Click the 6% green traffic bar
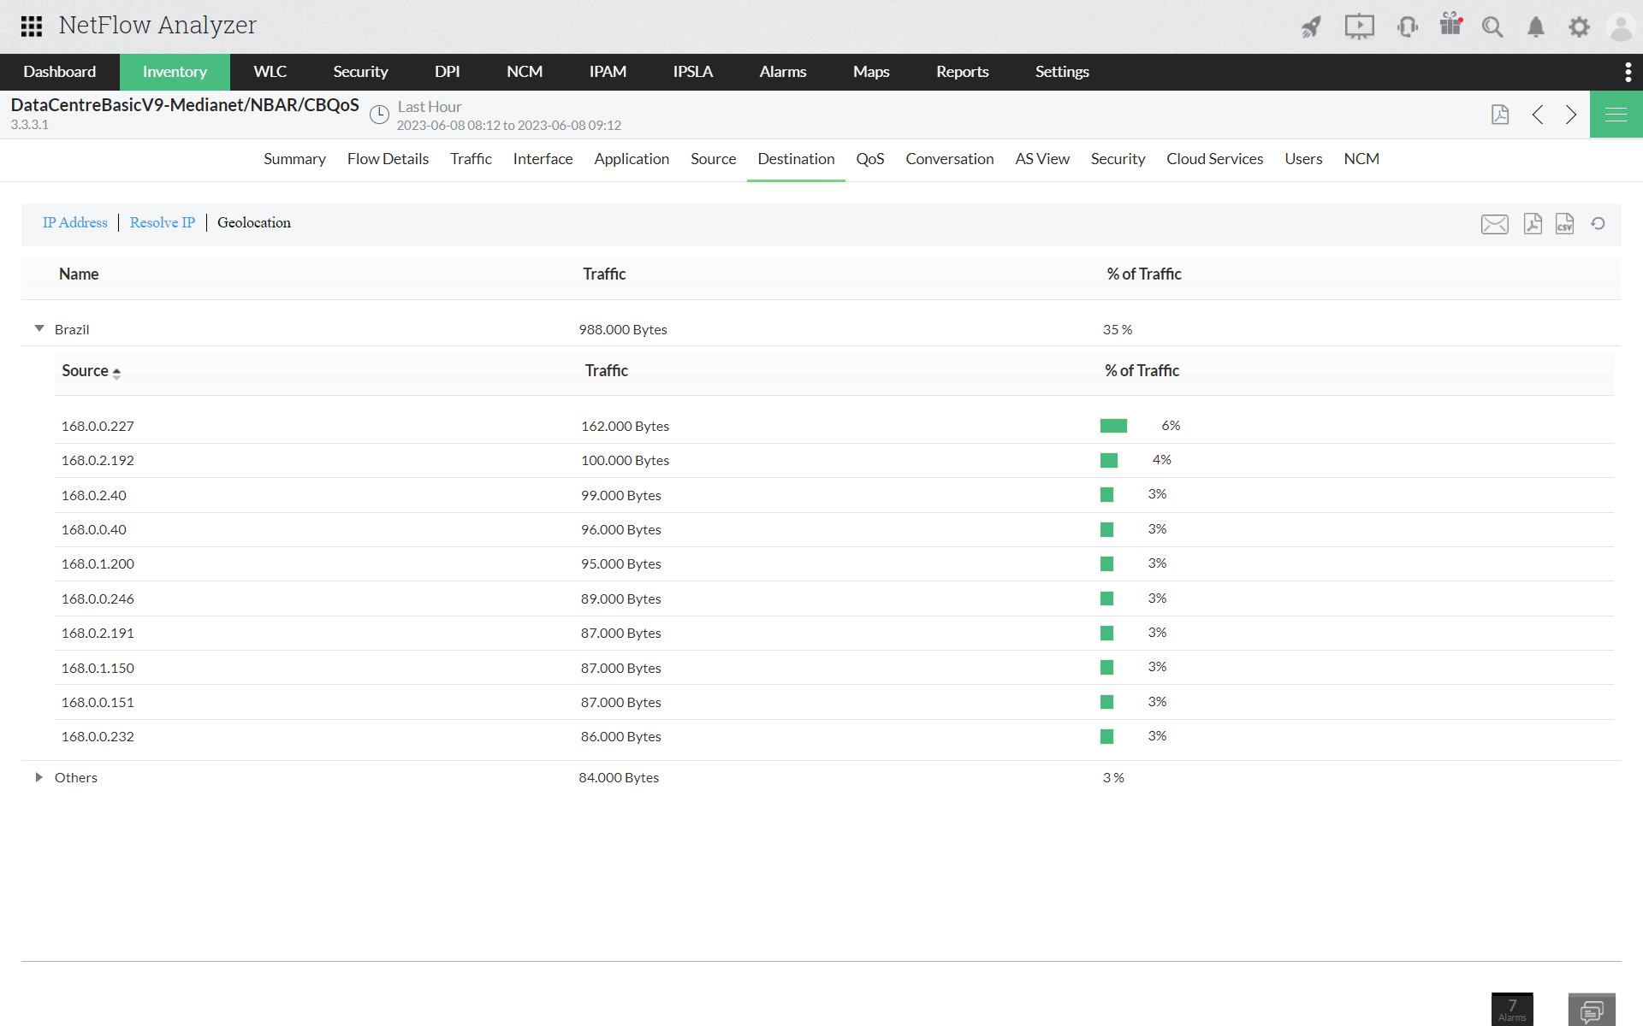This screenshot has height=1026, width=1643. (1113, 426)
